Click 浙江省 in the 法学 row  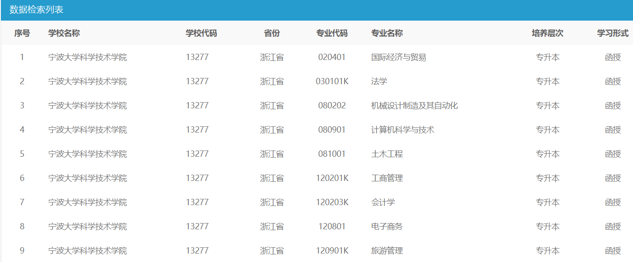click(x=272, y=82)
